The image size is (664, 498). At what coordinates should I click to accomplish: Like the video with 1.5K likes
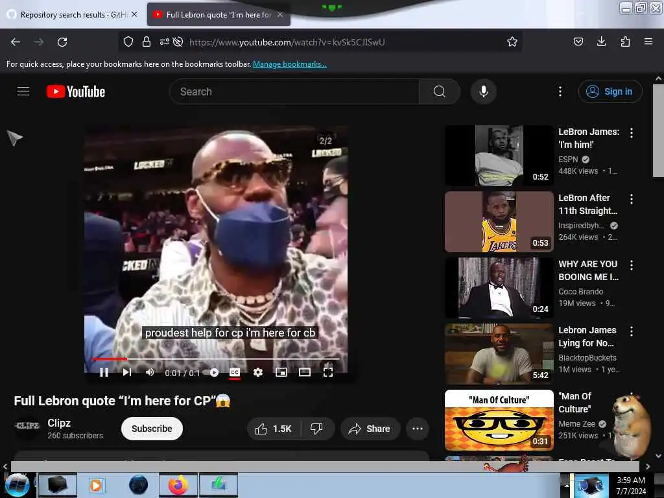tap(274, 429)
